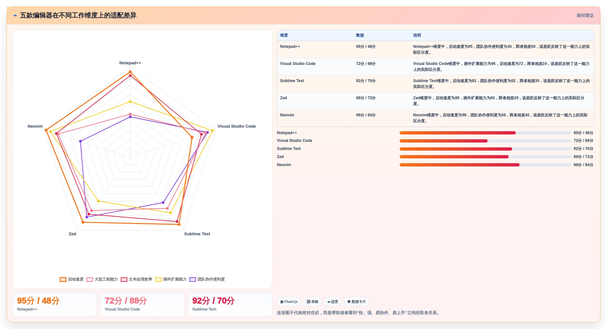Toggle the 团队协作便利度 legend swatch
The image size is (607, 329).
pyautogui.click(x=193, y=280)
